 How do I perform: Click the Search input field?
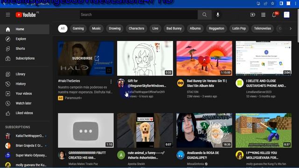(138, 14)
